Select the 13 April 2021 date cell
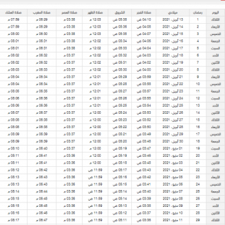The width and height of the screenshot is (225, 225). 172,20
